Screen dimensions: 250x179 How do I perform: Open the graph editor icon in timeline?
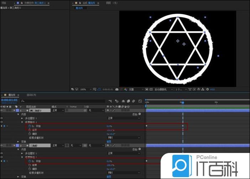click(x=140, y=101)
